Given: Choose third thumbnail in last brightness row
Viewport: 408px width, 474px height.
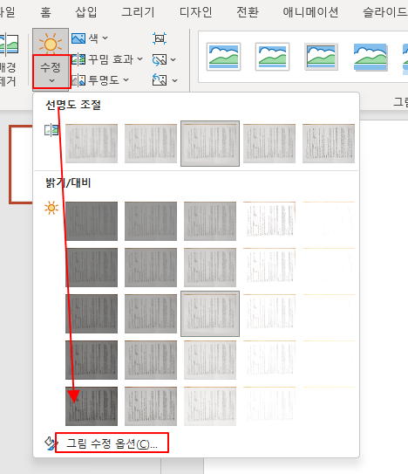Looking at the screenshot, I should click(x=210, y=406).
